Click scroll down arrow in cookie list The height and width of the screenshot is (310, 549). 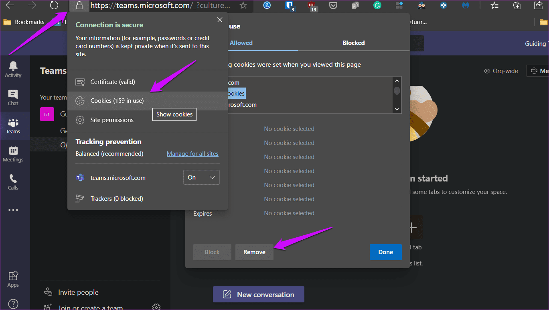point(397,109)
